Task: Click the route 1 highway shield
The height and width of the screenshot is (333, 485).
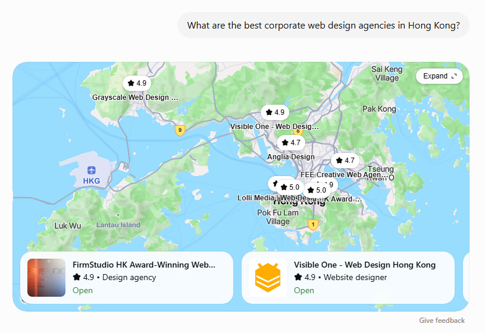Action: point(313,224)
